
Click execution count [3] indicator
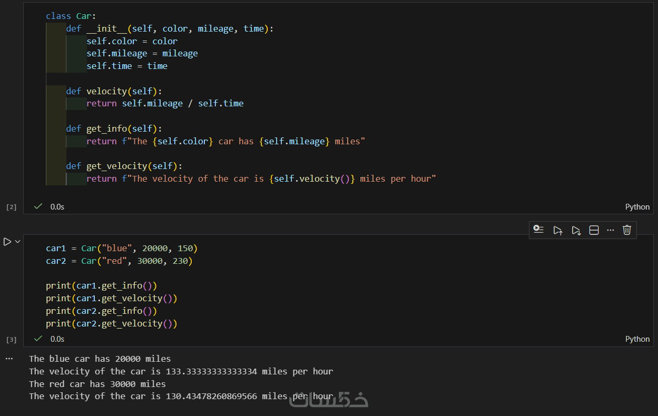click(x=11, y=340)
